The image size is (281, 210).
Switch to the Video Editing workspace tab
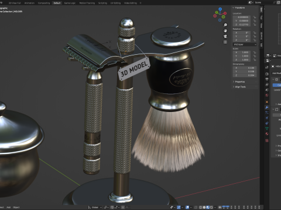(x=131, y=3)
